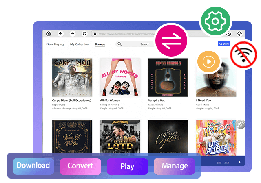The height and width of the screenshot is (183, 261).
Task: Click artist name Glass Animals
Action: [x=156, y=105]
